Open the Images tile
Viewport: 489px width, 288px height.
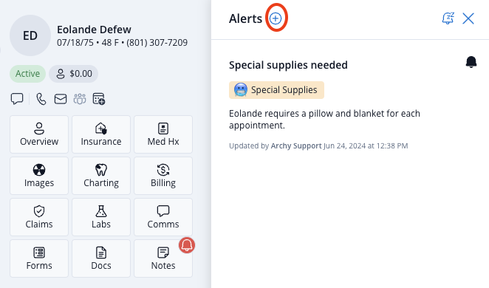click(x=39, y=176)
